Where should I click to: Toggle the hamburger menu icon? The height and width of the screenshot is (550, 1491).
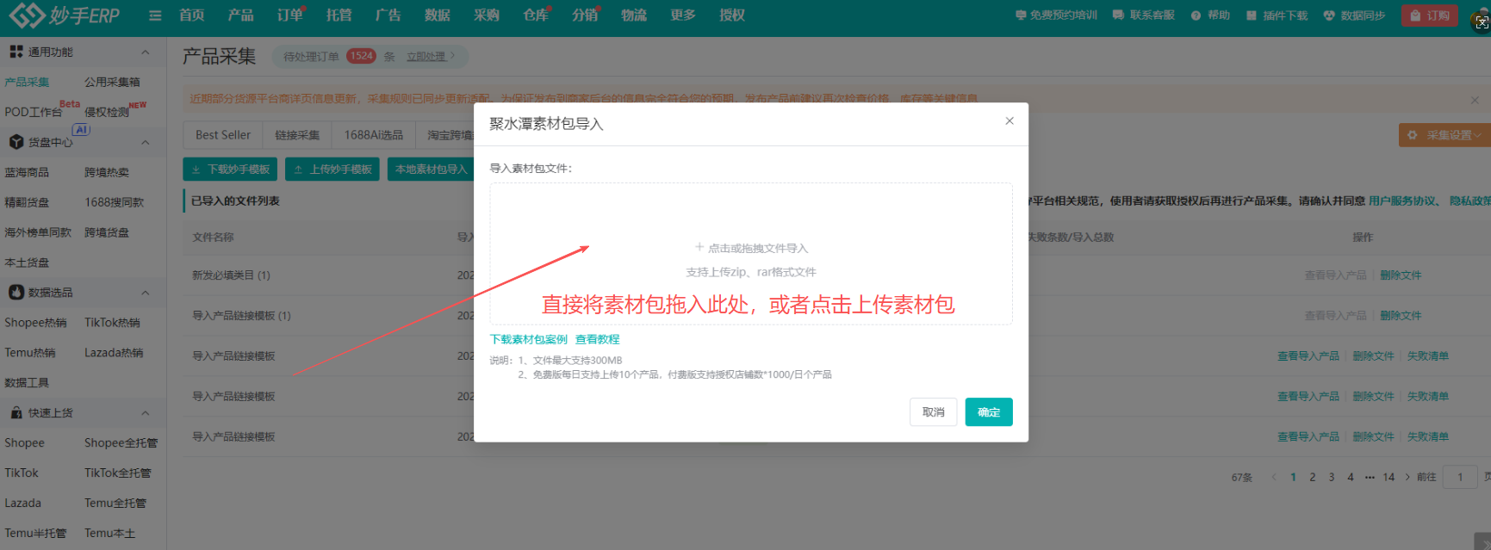click(x=155, y=15)
